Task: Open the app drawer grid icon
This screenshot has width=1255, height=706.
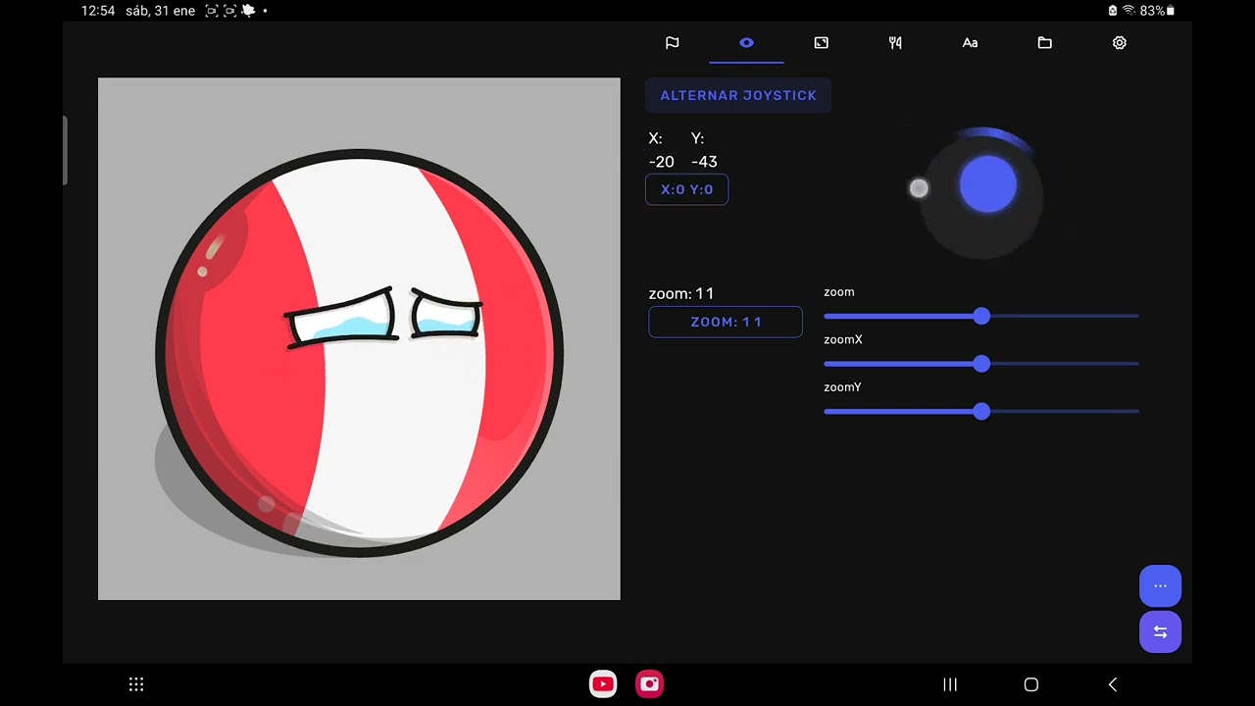Action: click(136, 684)
